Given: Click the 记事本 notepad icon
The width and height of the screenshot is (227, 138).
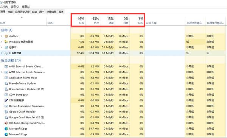Looking at the screenshot, I should point(6,48).
